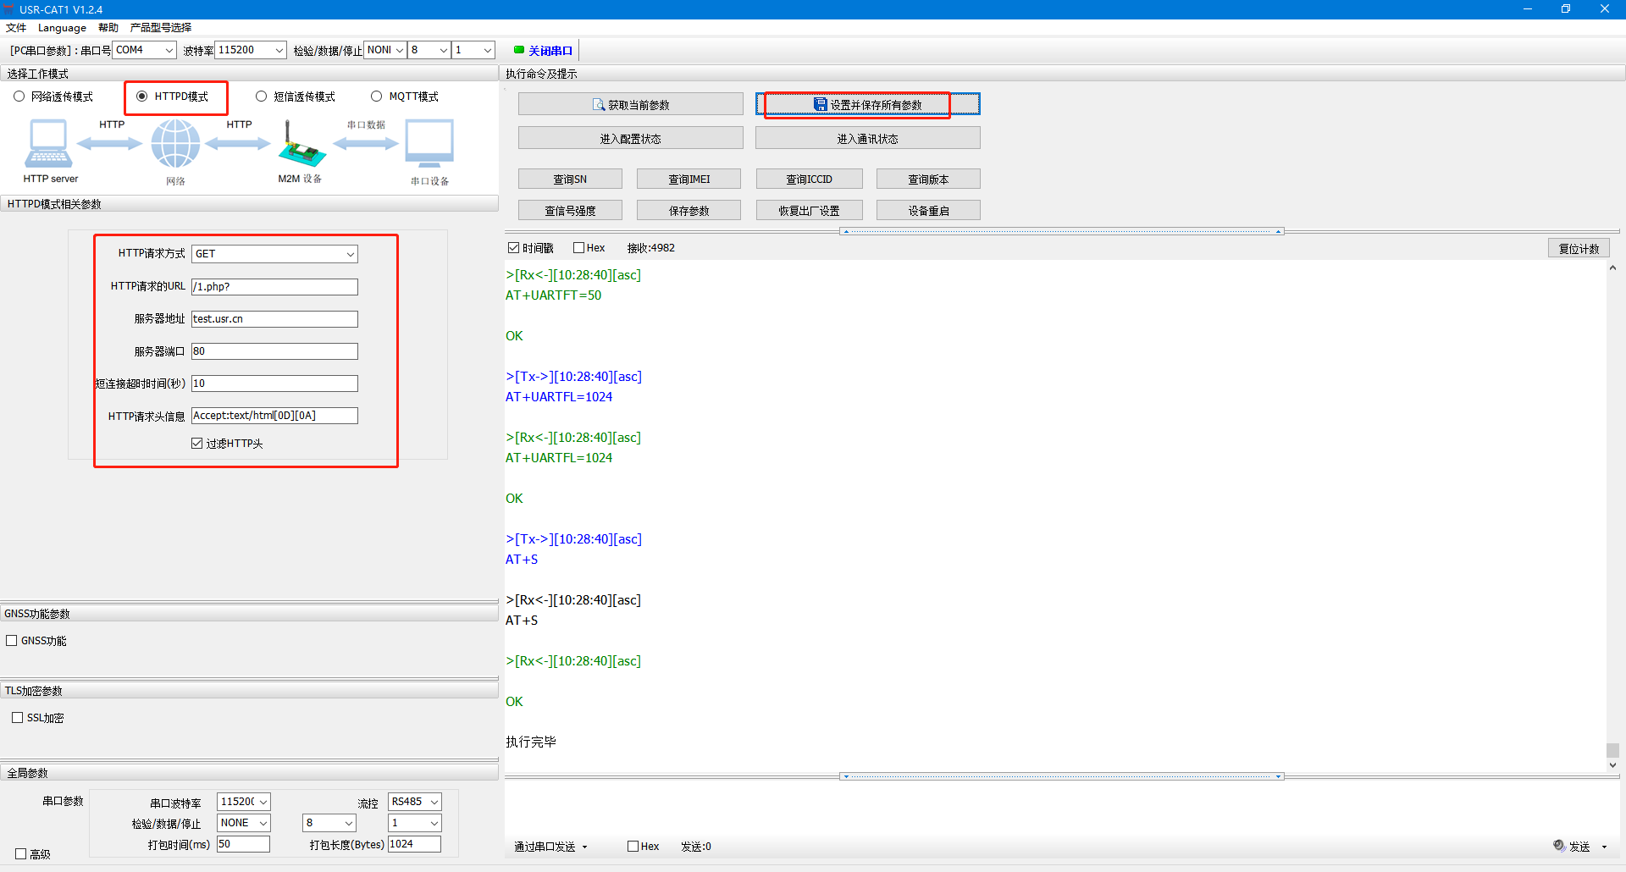Click the 查询IMEI button
Image resolution: width=1626 pixels, height=872 pixels.
689,179
